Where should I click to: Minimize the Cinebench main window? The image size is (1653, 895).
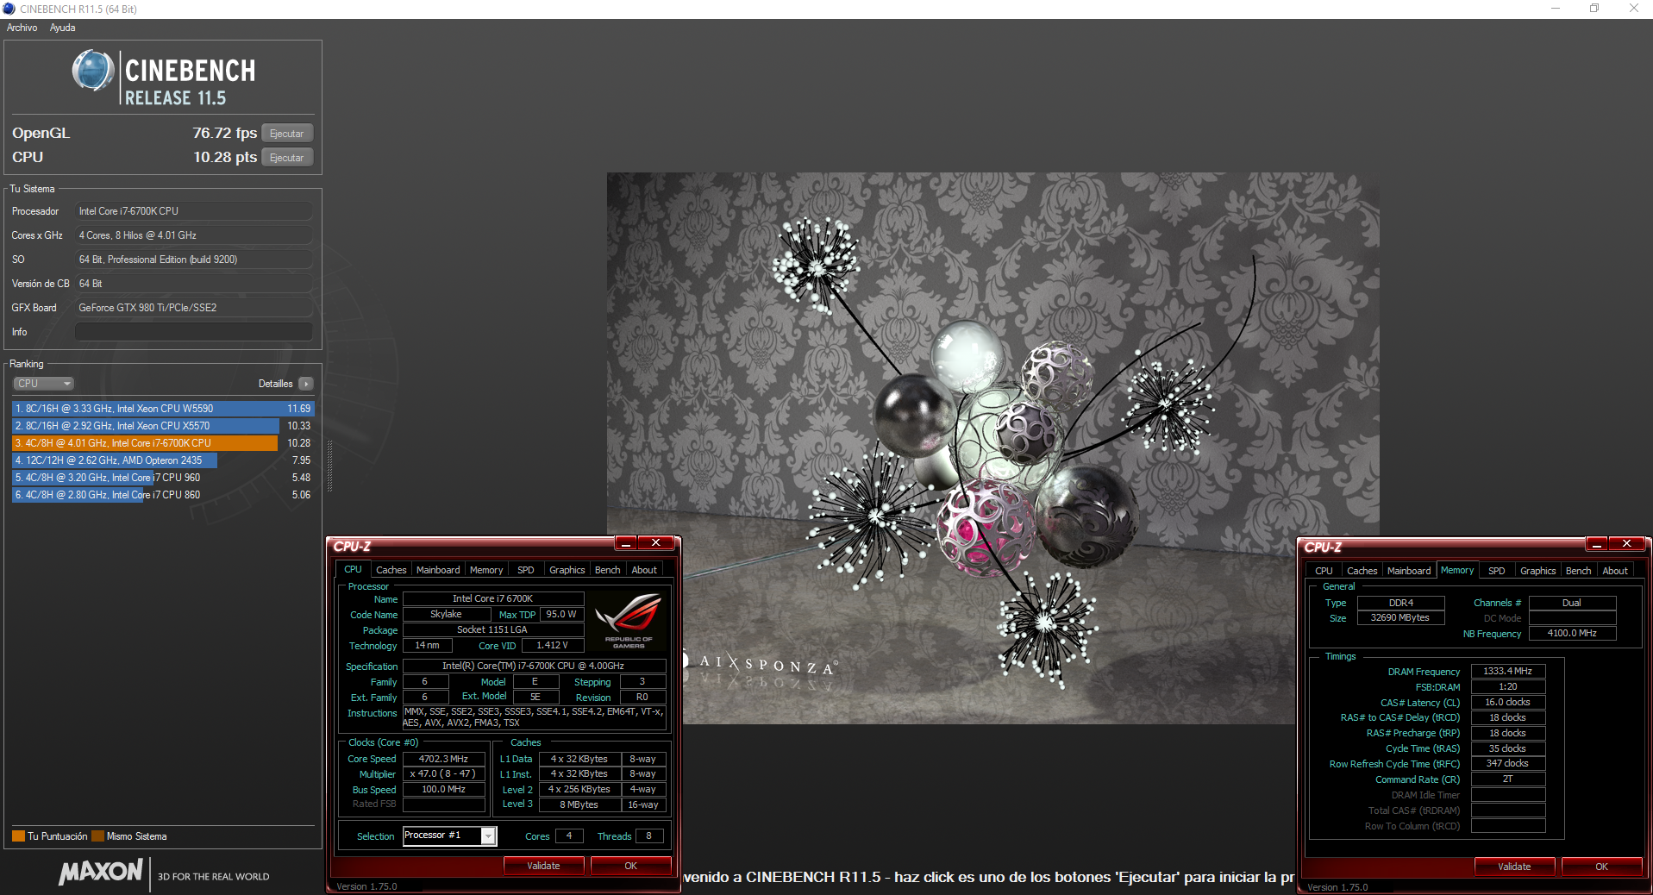[1556, 9]
